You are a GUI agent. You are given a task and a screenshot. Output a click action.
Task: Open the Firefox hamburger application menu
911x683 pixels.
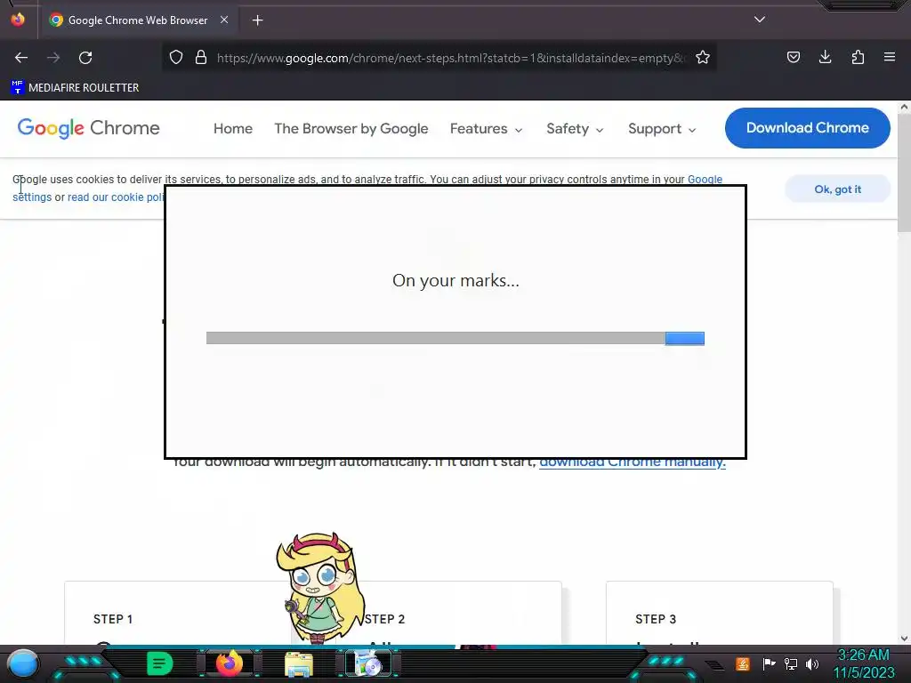(x=889, y=57)
